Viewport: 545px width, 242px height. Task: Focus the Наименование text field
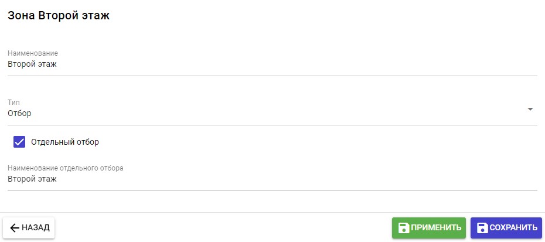click(264, 64)
